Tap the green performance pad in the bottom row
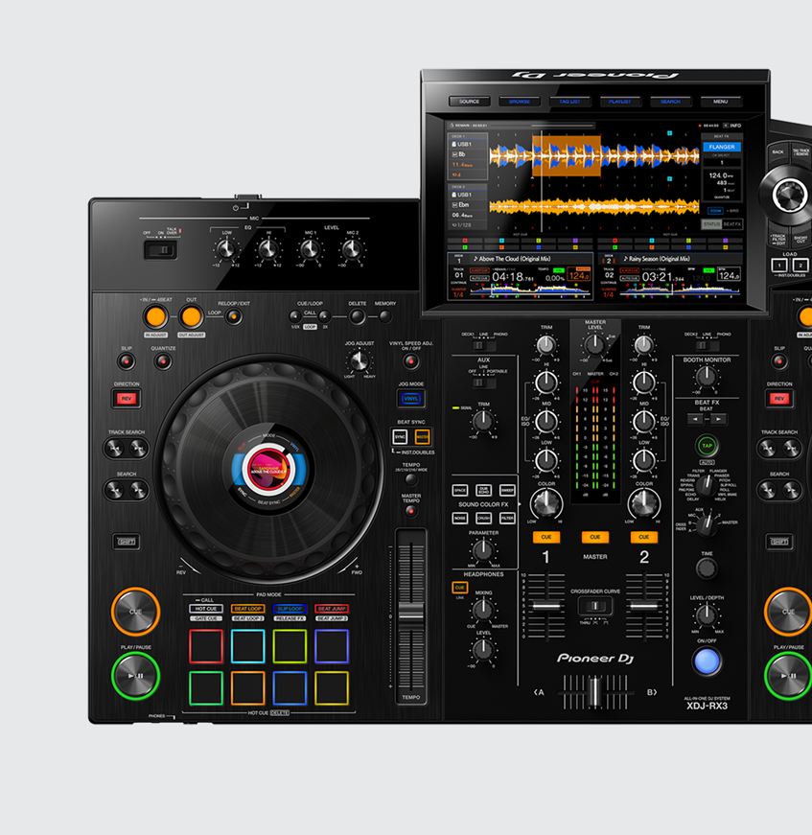Viewport: 812px width, 835px height. click(x=206, y=688)
